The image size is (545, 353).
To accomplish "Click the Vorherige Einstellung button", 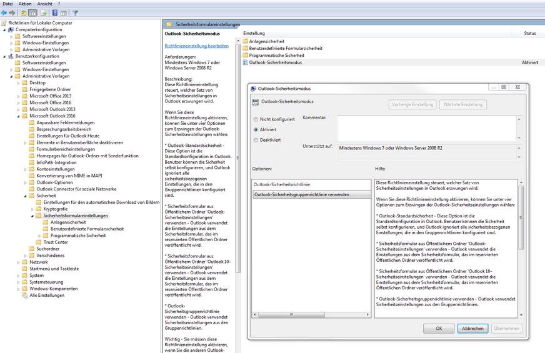I will click(x=412, y=104).
